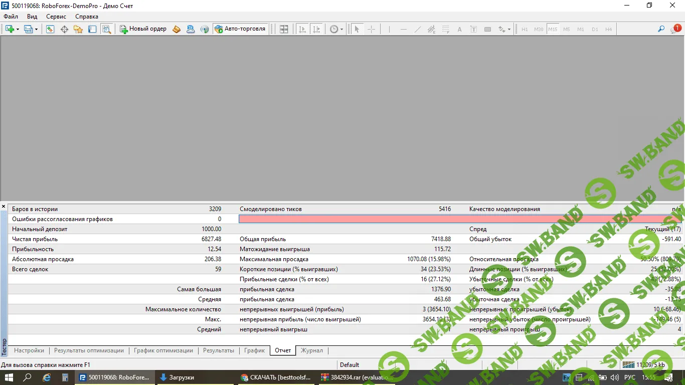
Task: Expand the chart period clock dropdown
Action: click(x=341, y=30)
